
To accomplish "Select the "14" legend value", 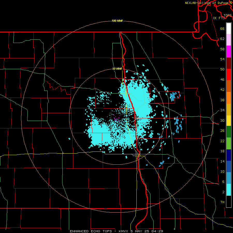I will (222, 161).
